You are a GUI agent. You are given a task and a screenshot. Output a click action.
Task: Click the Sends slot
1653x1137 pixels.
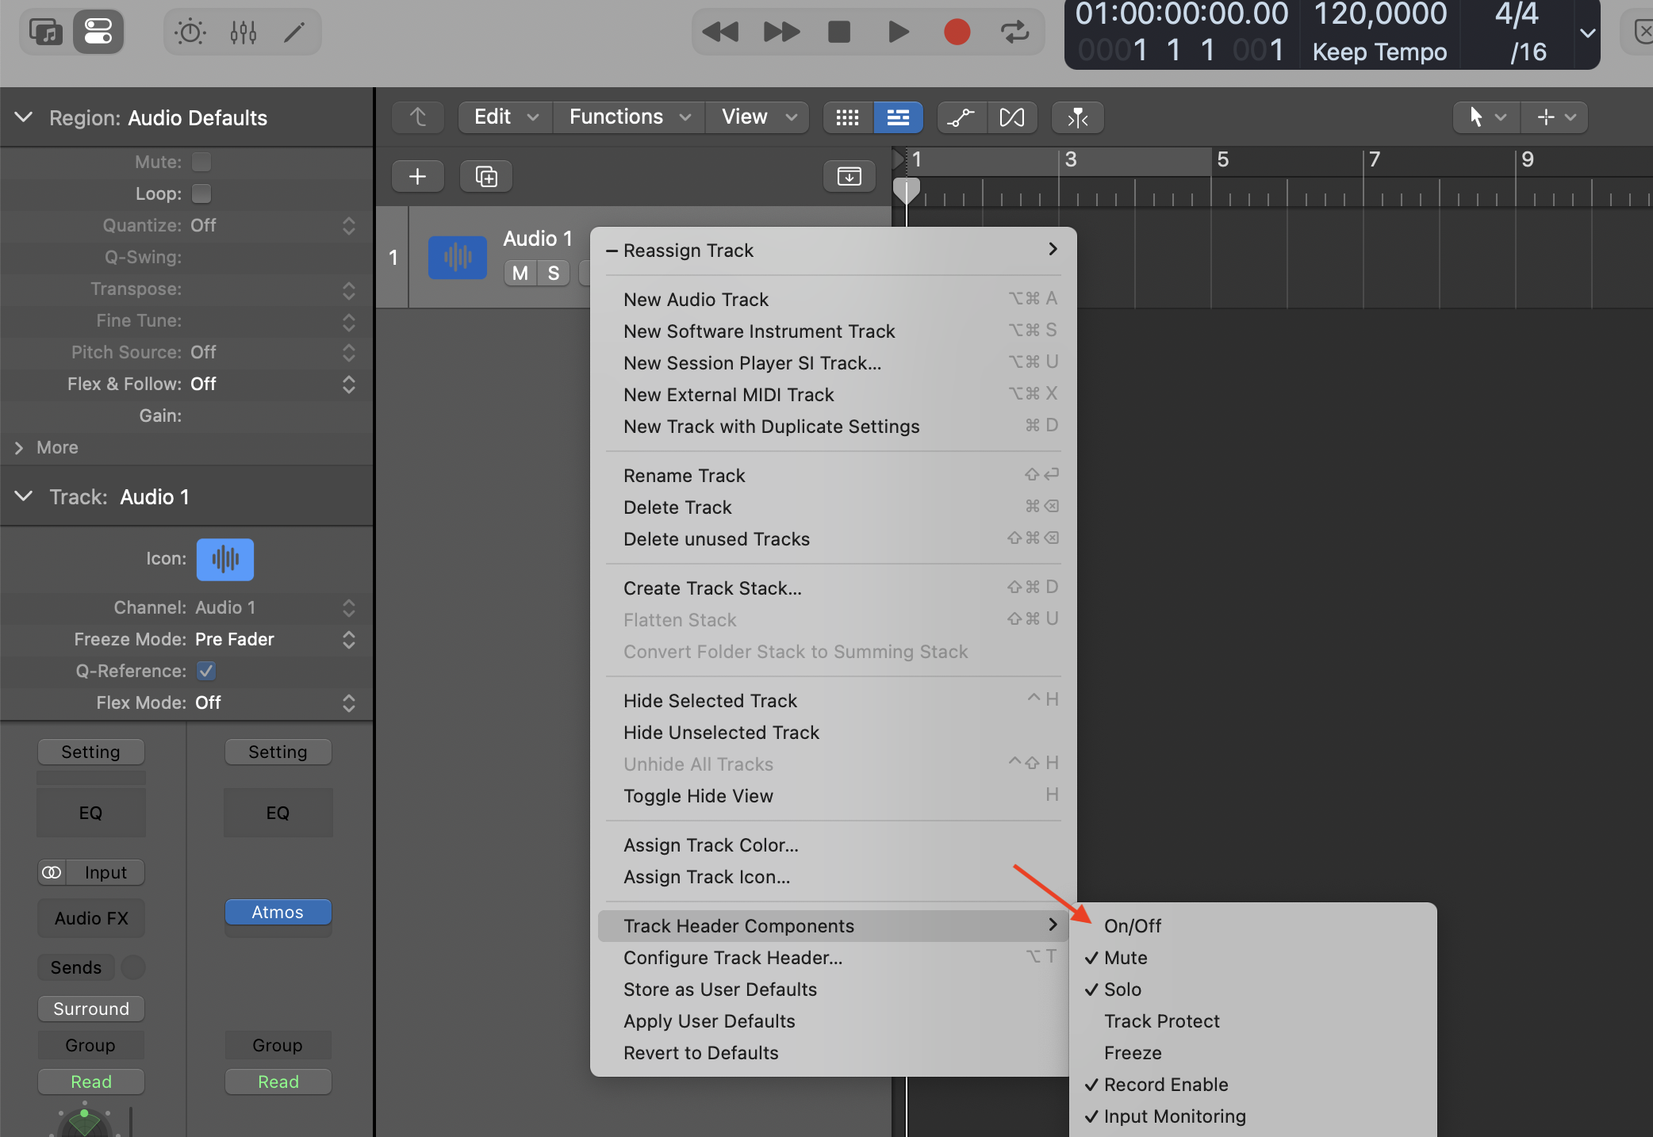76,967
